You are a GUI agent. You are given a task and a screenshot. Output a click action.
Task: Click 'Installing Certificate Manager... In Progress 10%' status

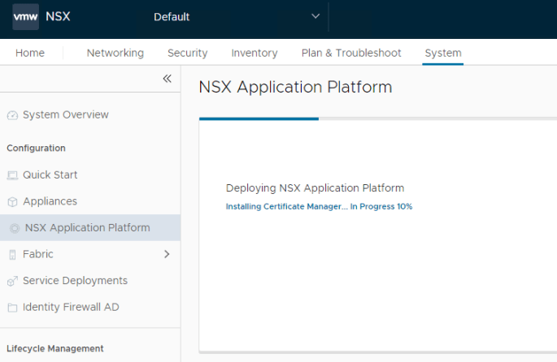(x=319, y=206)
